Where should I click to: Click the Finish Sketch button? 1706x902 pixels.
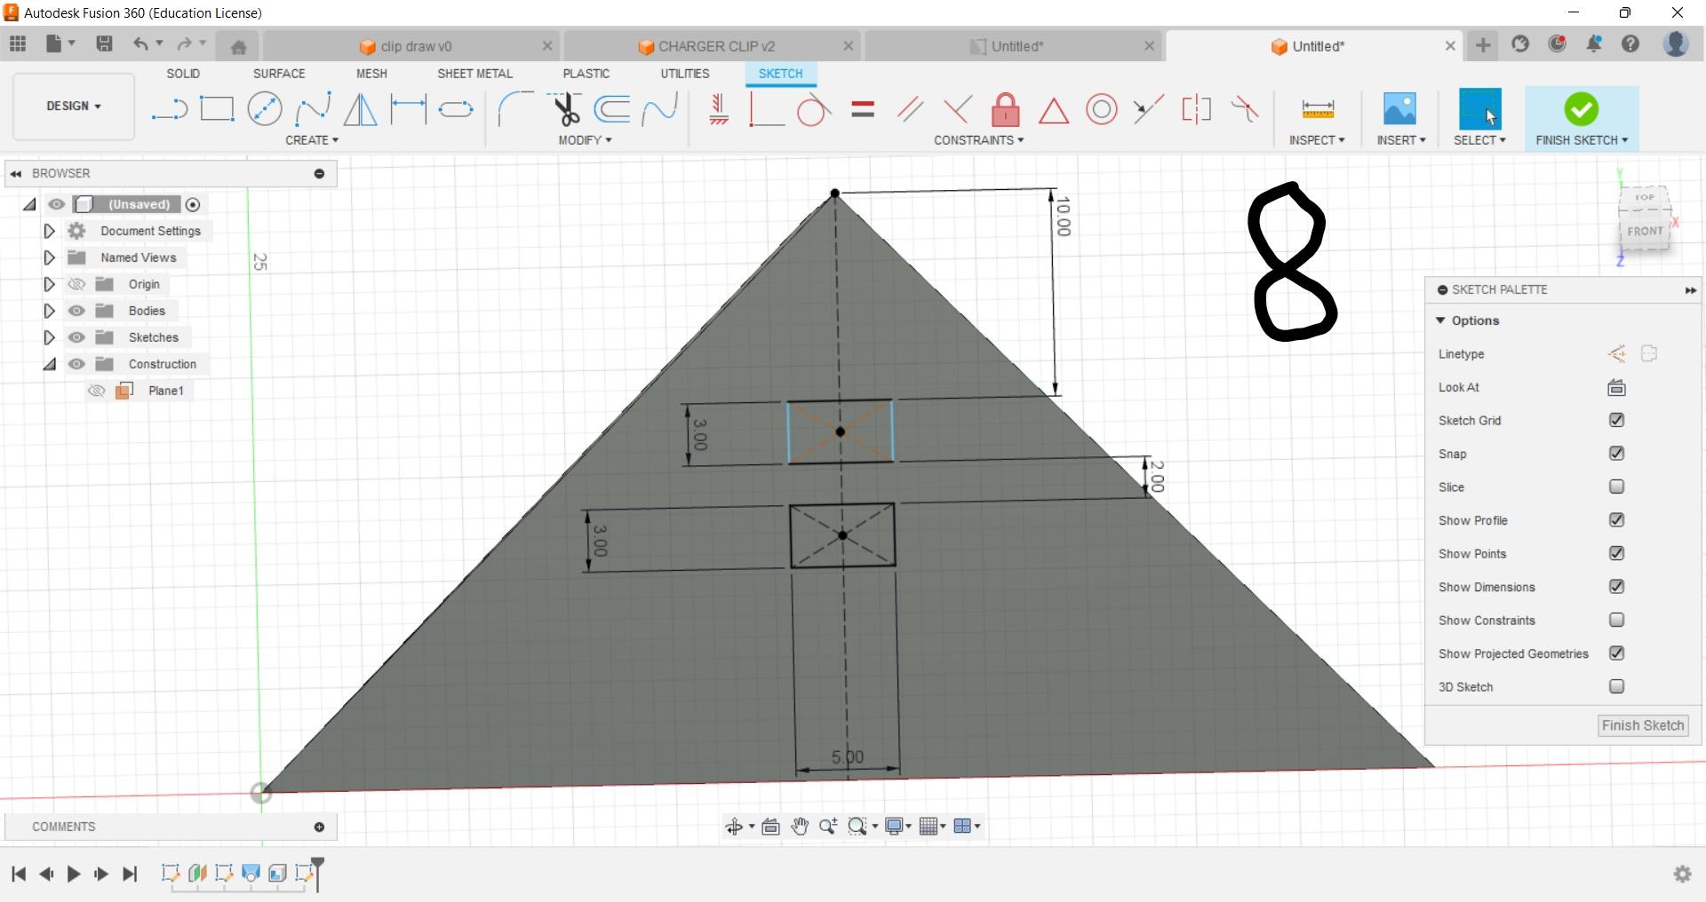(1641, 725)
